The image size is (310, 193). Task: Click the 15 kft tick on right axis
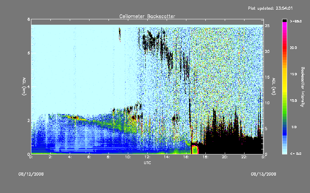[267, 77]
